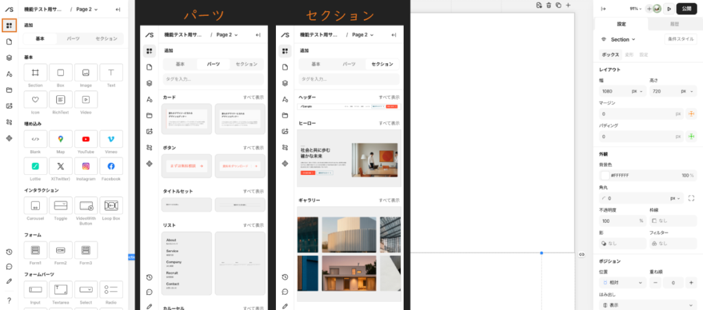Increase 重ね順 with the plus button
Viewport: 703px width, 310px height.
[x=691, y=283]
